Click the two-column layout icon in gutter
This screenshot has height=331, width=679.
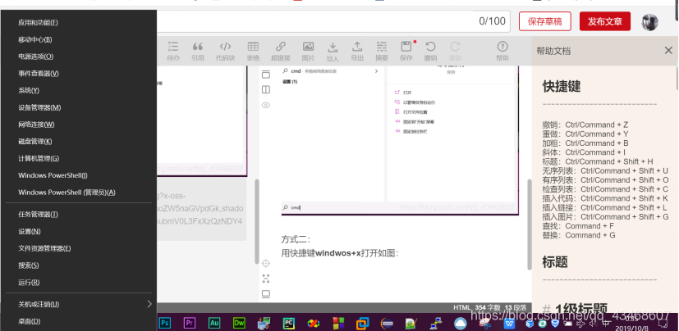click(x=266, y=90)
